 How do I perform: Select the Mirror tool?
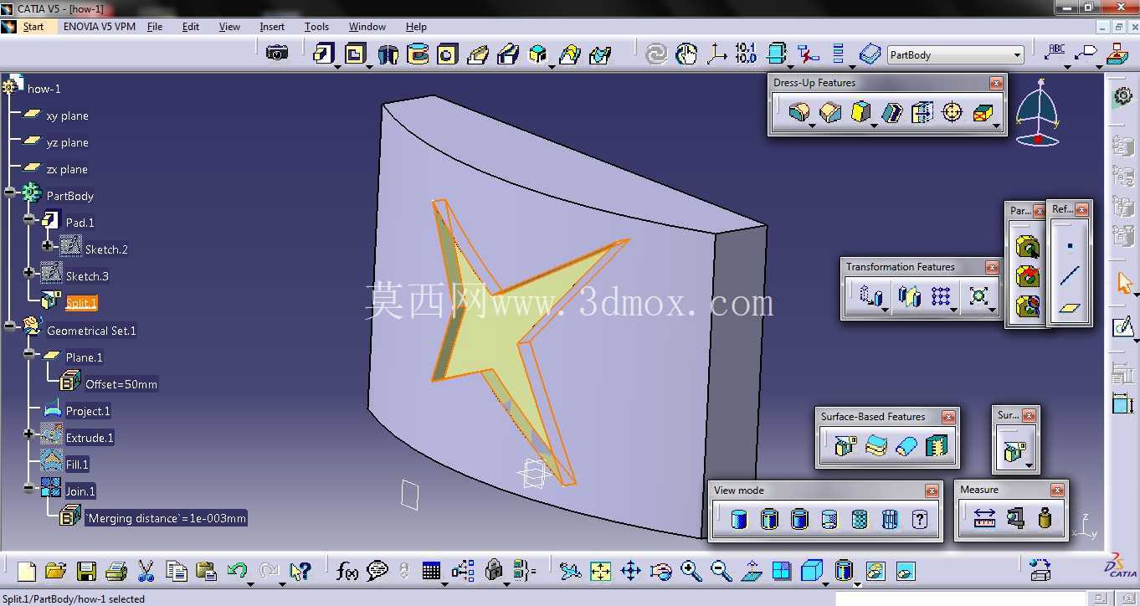[910, 295]
